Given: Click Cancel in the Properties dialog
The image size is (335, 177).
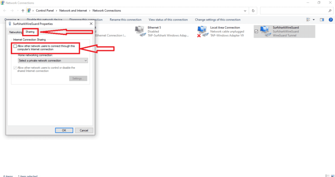Looking at the screenshot, I should [84, 130].
